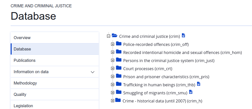Open metadata icon next to Trafficking in human beings

[x=199, y=84]
